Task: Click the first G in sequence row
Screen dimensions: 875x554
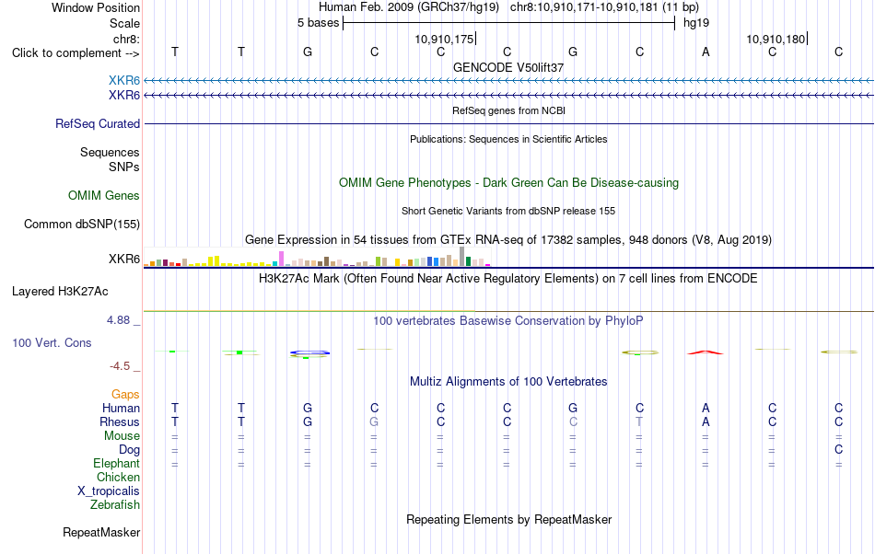Action: (x=308, y=52)
